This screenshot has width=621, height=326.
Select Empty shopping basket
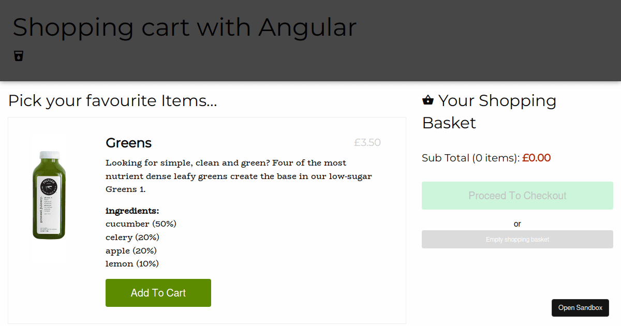click(517, 239)
